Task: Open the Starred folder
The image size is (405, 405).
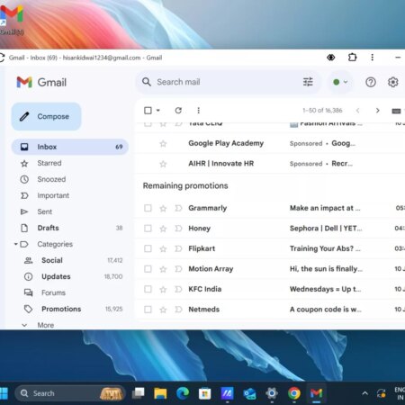Action: (70, 163)
